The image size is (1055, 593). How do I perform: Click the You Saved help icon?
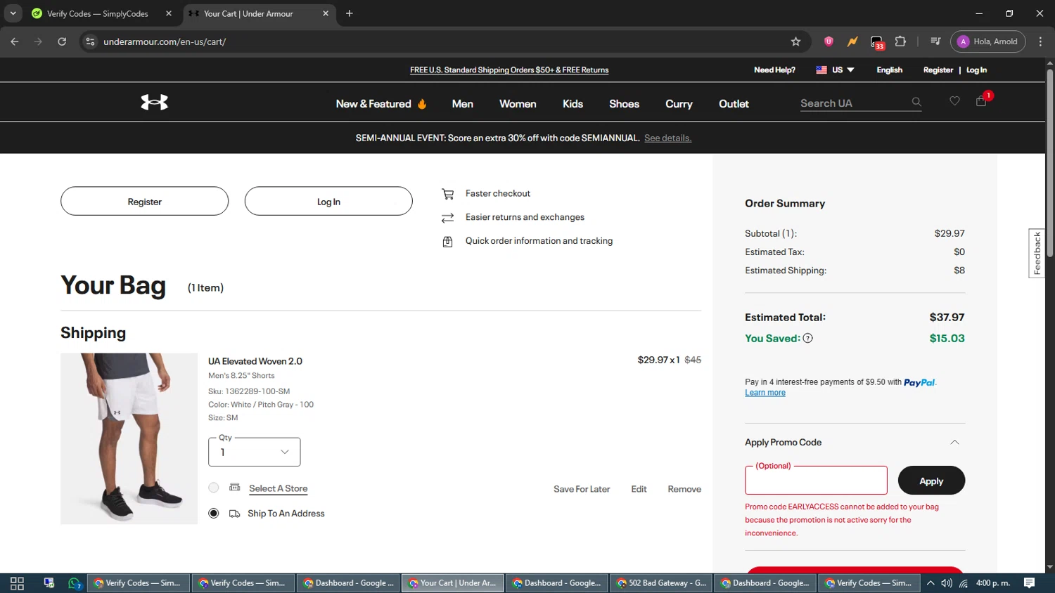coord(807,339)
